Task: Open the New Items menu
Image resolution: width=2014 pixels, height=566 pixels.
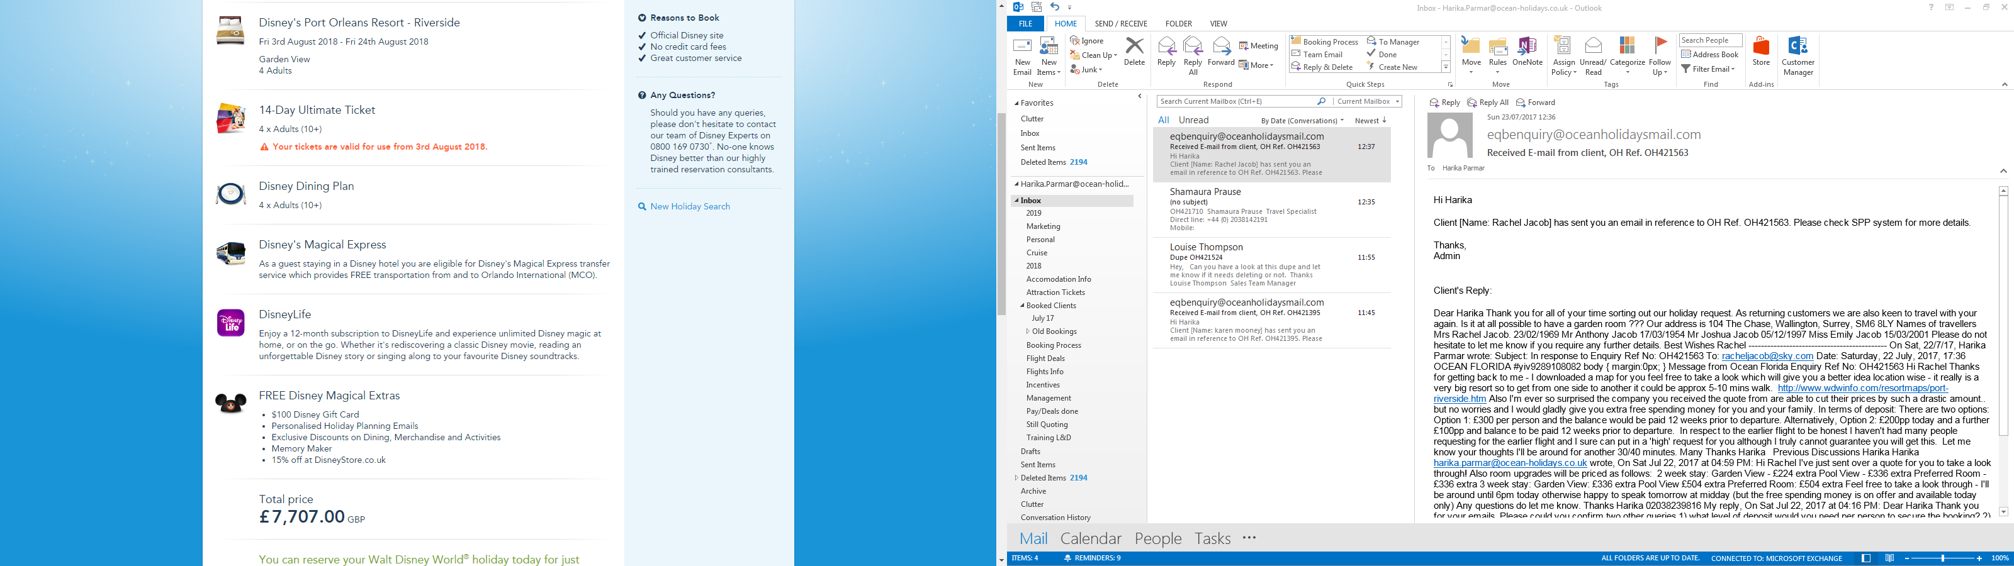Action: [1049, 57]
